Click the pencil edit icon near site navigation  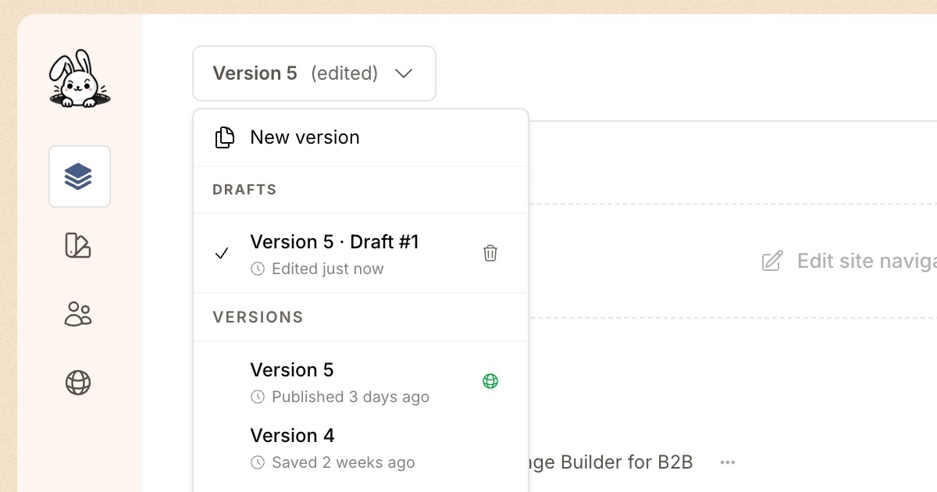click(x=771, y=261)
